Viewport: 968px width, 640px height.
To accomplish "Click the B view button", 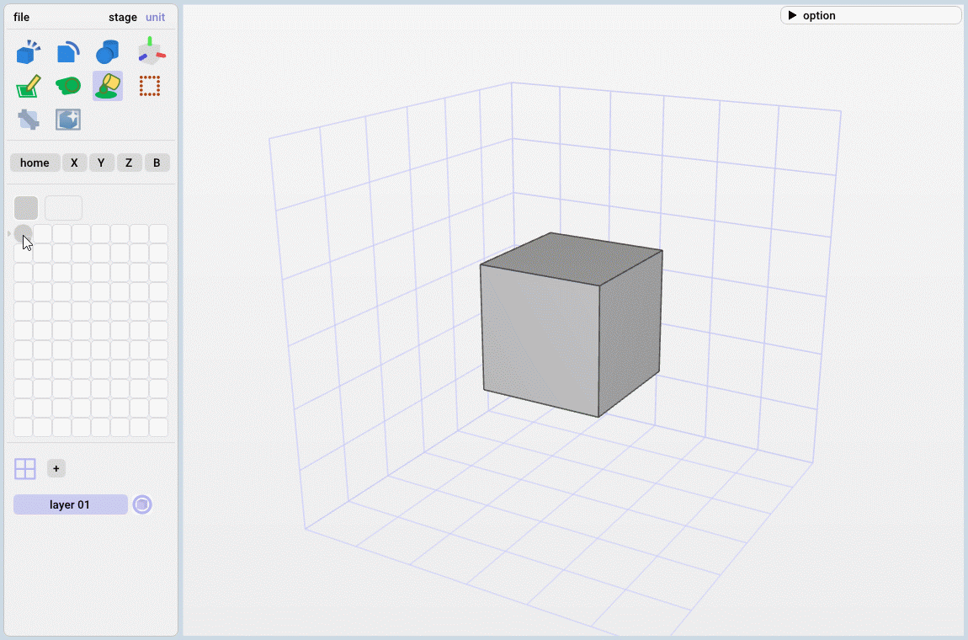I will [157, 163].
